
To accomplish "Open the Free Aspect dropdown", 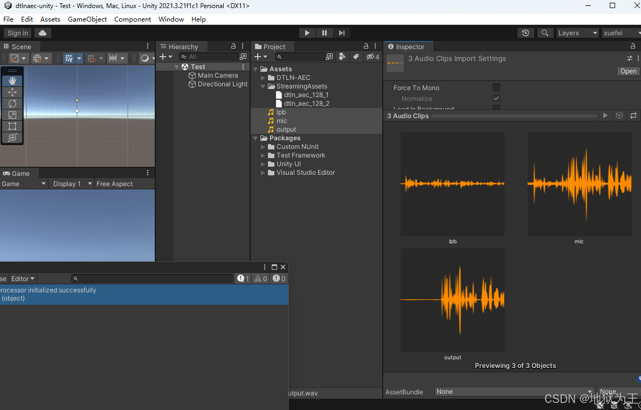I will pyautogui.click(x=124, y=184).
